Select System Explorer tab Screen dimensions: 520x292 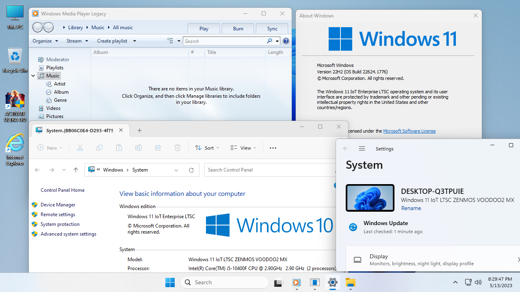click(80, 130)
